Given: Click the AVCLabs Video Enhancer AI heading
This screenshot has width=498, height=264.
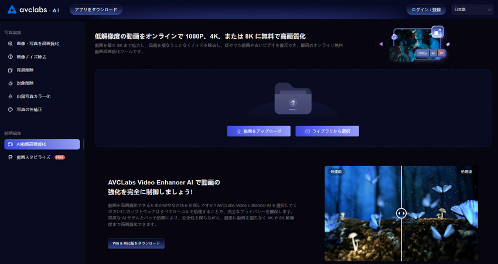Looking at the screenshot, I should click(x=164, y=187).
